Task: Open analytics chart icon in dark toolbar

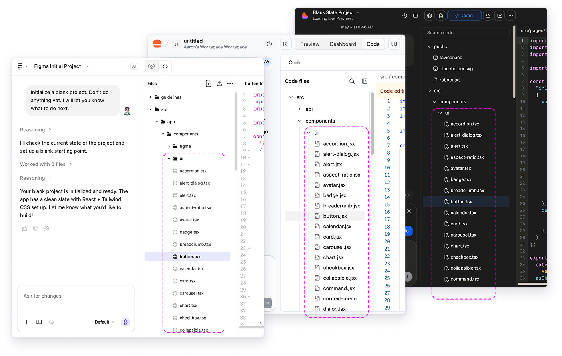Action: [500, 16]
